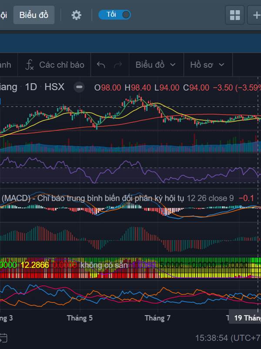Click the MACD value −0.1
261x349 pixels.
coord(246,198)
